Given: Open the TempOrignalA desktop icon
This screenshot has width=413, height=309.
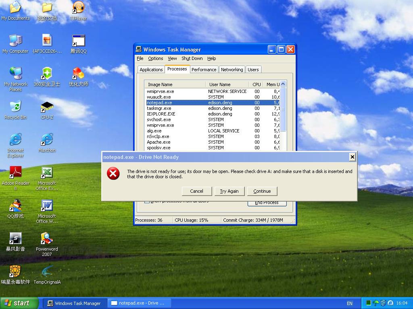Looking at the screenshot, I should (47, 275).
